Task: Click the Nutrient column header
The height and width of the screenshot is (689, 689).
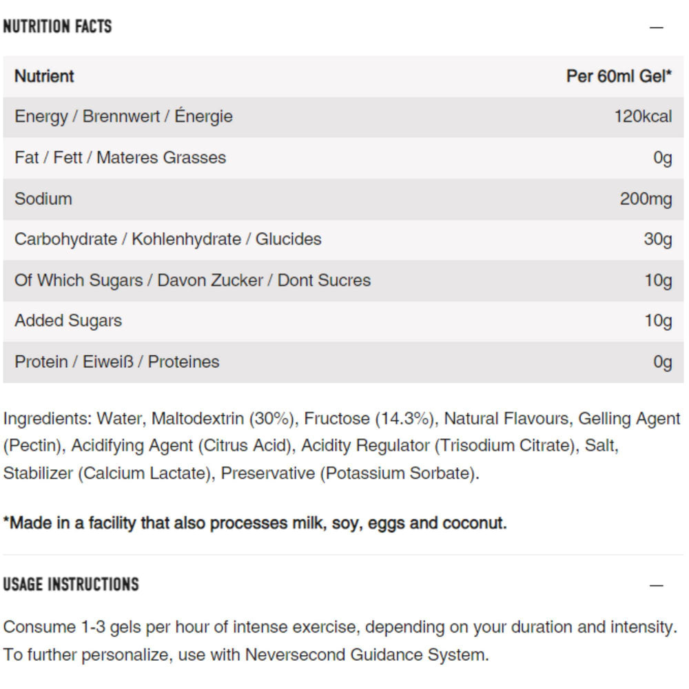Action: (44, 76)
